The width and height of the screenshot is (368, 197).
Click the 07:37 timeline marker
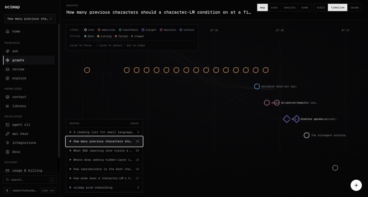coord(346,30)
